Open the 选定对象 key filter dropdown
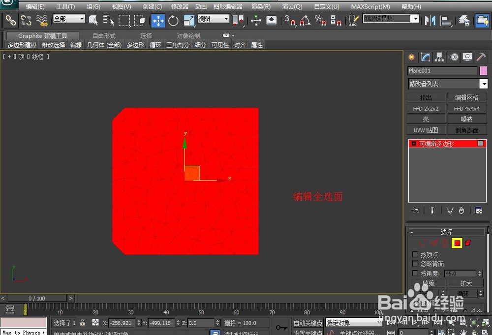The image size is (492, 335). pyautogui.click(x=354, y=322)
